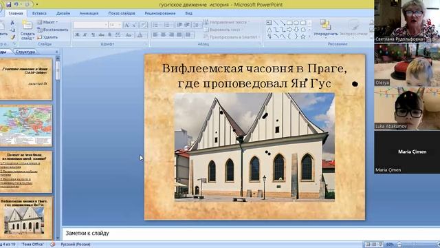Open the Направление текста dropdown
This screenshot has height=248, width=440.
(x=227, y=22)
